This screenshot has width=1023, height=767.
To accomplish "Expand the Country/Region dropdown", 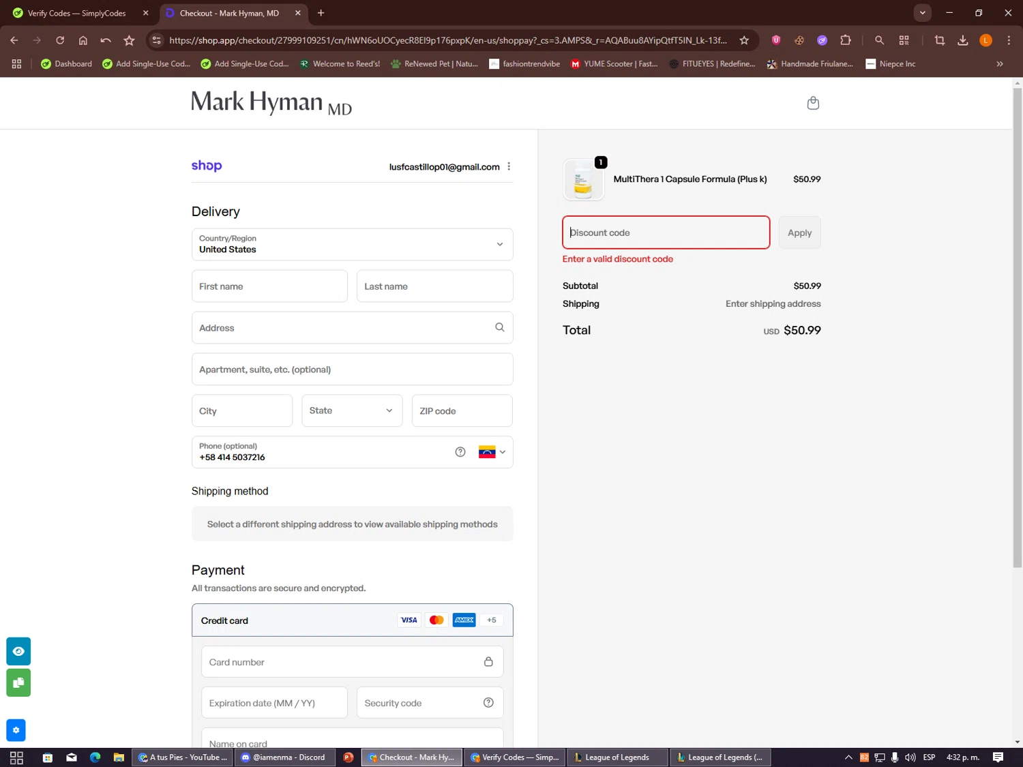I will coord(353,244).
